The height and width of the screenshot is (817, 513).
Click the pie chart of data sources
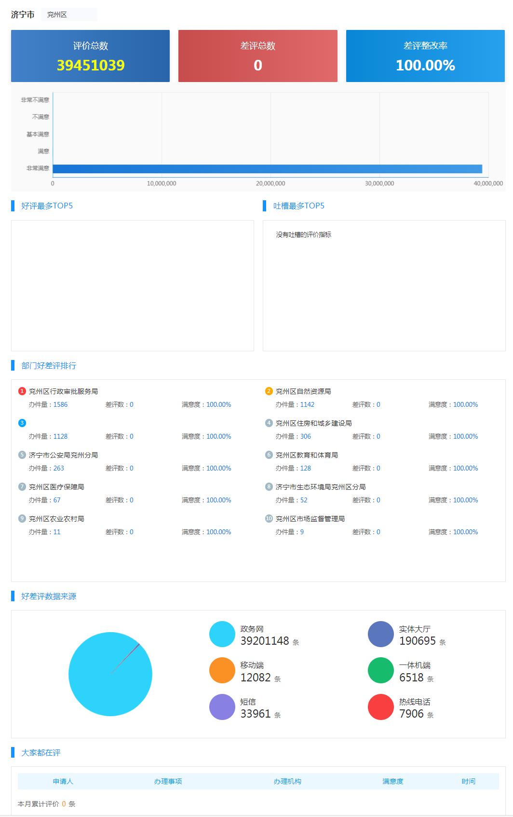click(110, 674)
